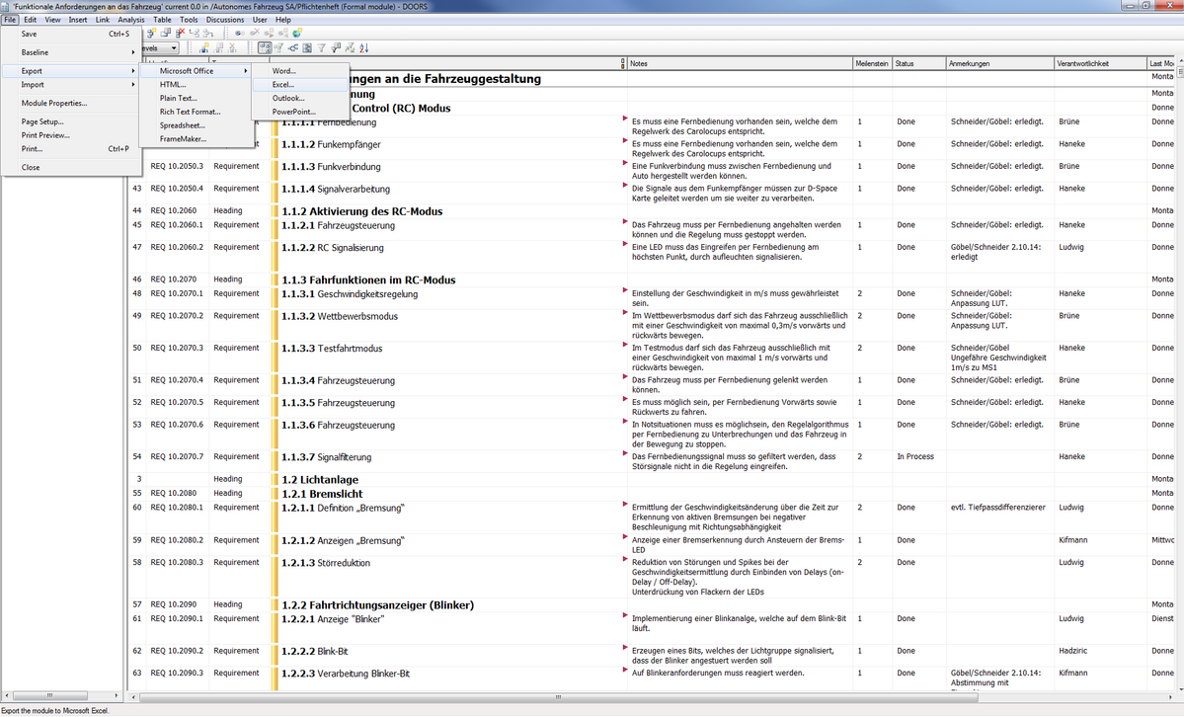The height and width of the screenshot is (717, 1184).
Task: Open the levels dropdown in toolbar
Action: click(174, 47)
